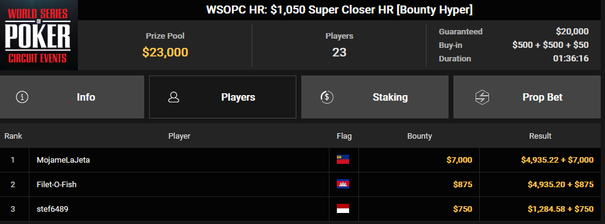Click the Result column header
This screenshot has width=605, height=224.
[540, 136]
